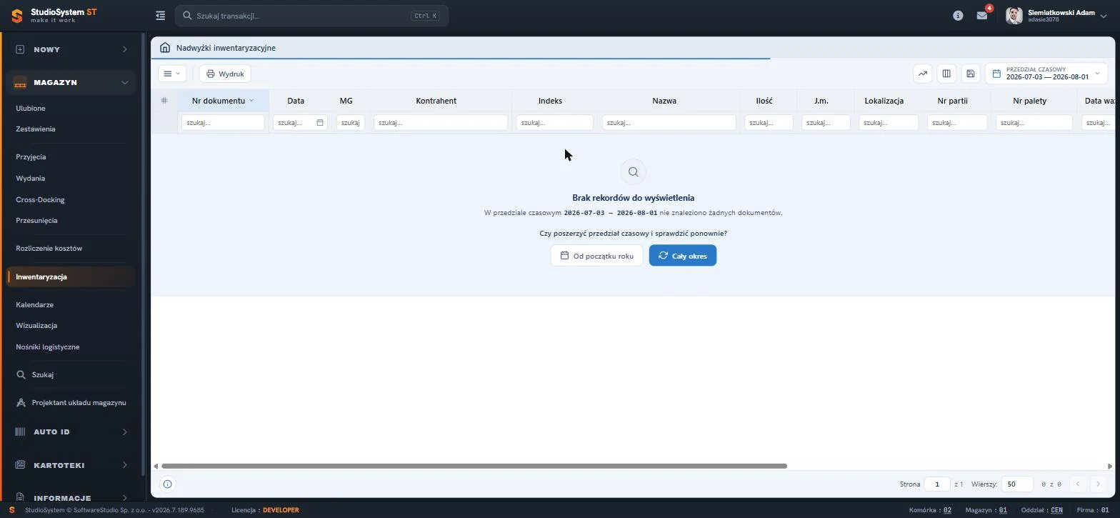1120x518 pixels.
Task: Click the Kontrahent column header
Action: click(436, 101)
